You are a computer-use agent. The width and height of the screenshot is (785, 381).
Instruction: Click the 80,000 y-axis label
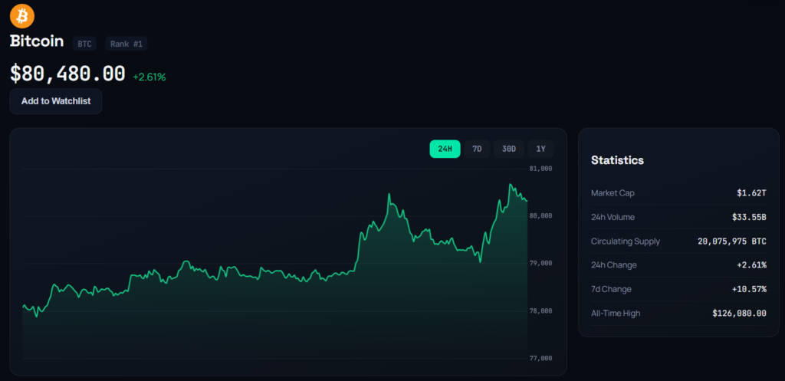coord(540,215)
